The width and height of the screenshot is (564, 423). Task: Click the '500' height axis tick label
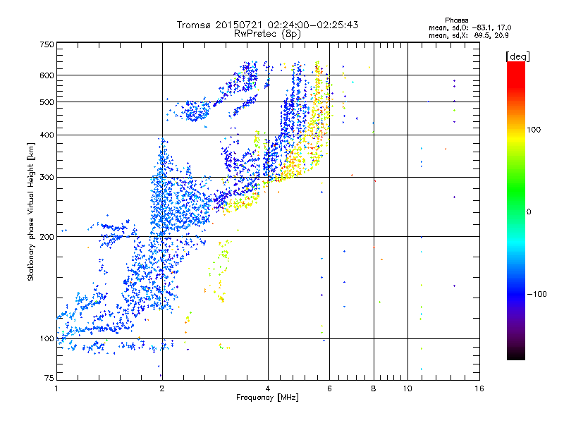(47, 102)
